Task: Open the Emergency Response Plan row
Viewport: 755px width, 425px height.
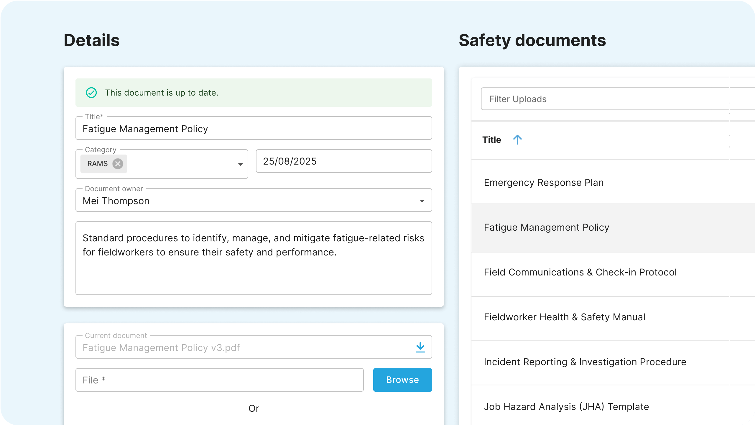Action: coord(544,183)
